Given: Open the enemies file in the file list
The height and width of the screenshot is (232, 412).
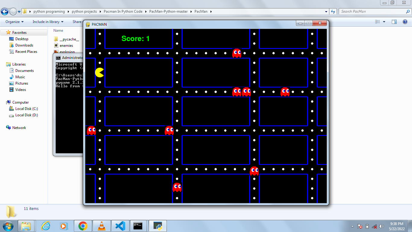Looking at the screenshot, I should pyautogui.click(x=66, y=46).
